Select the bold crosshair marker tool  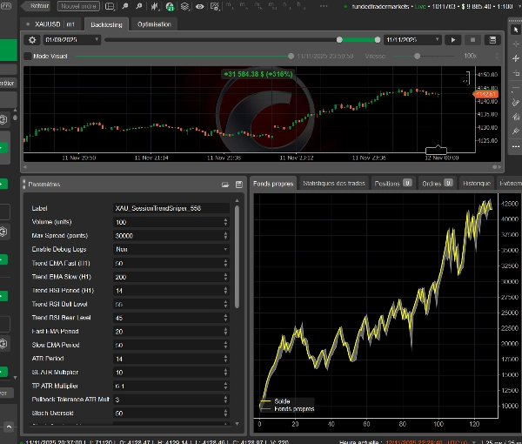[516, 58]
